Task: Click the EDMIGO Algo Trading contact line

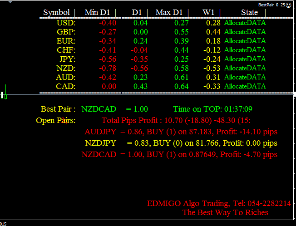Action: click(219, 204)
